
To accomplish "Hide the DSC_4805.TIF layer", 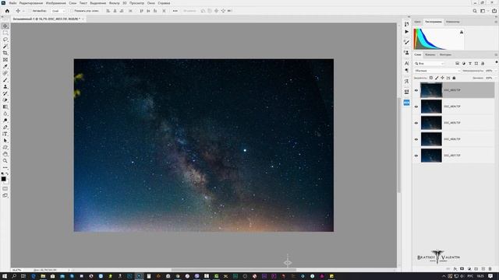I will (x=416, y=123).
